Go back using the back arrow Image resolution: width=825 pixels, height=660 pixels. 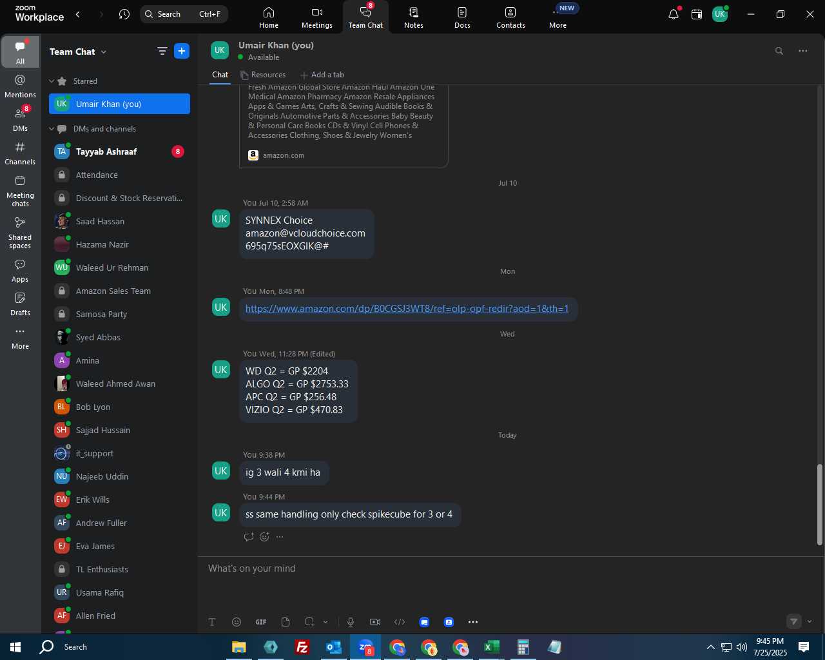(x=78, y=14)
